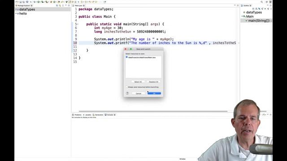
Task: Collapse All in Package Explorer toolbar
Action: pyautogui.click(x=57, y=5)
